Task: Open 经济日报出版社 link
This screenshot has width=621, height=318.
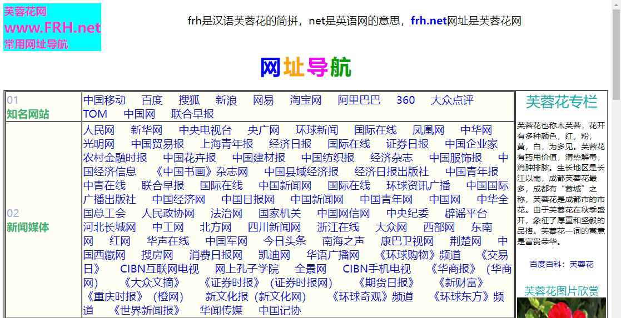Action: (391, 171)
